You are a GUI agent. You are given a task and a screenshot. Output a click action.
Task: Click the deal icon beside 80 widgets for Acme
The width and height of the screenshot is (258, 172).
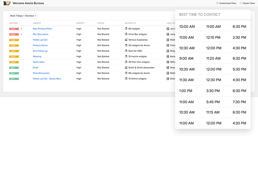coord(126,73)
